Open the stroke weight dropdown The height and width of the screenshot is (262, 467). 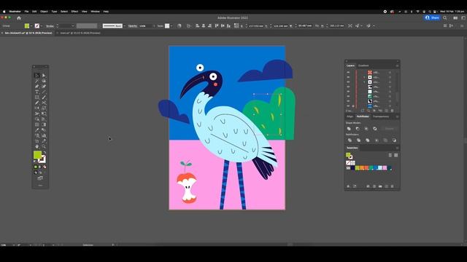tap(73, 26)
